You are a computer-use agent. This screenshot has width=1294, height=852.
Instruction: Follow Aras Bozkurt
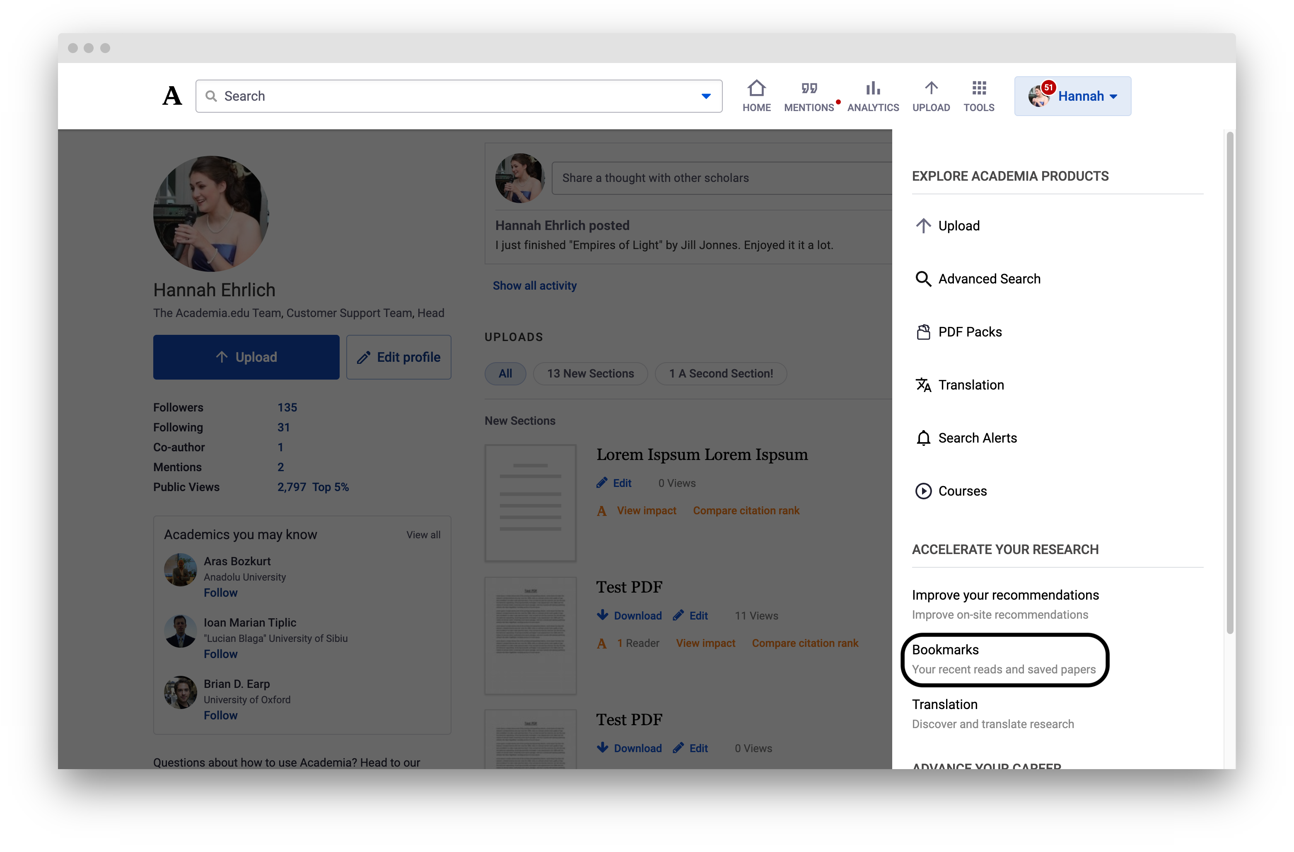tap(220, 593)
